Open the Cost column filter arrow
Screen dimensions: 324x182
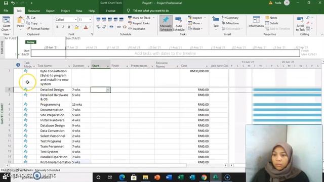(x=207, y=66)
